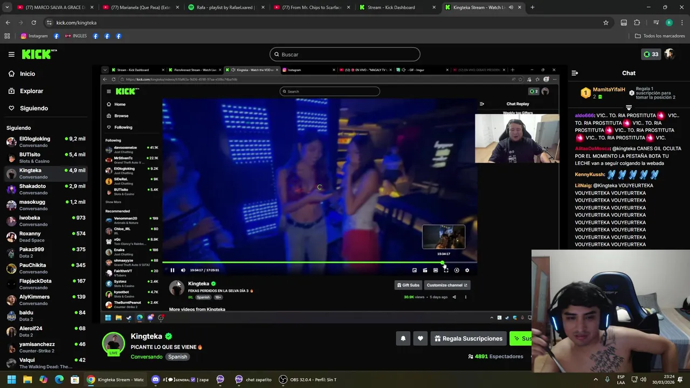
Task: Click the iwobeka channel avatar
Action: (x=11, y=221)
